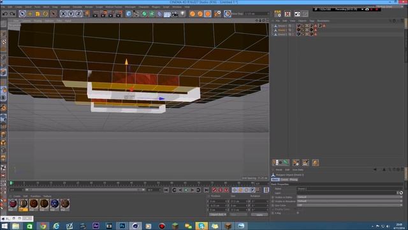The width and height of the screenshot is (408, 230).
Task: Click the Camera object icon
Action: pyautogui.click(x=175, y=14)
